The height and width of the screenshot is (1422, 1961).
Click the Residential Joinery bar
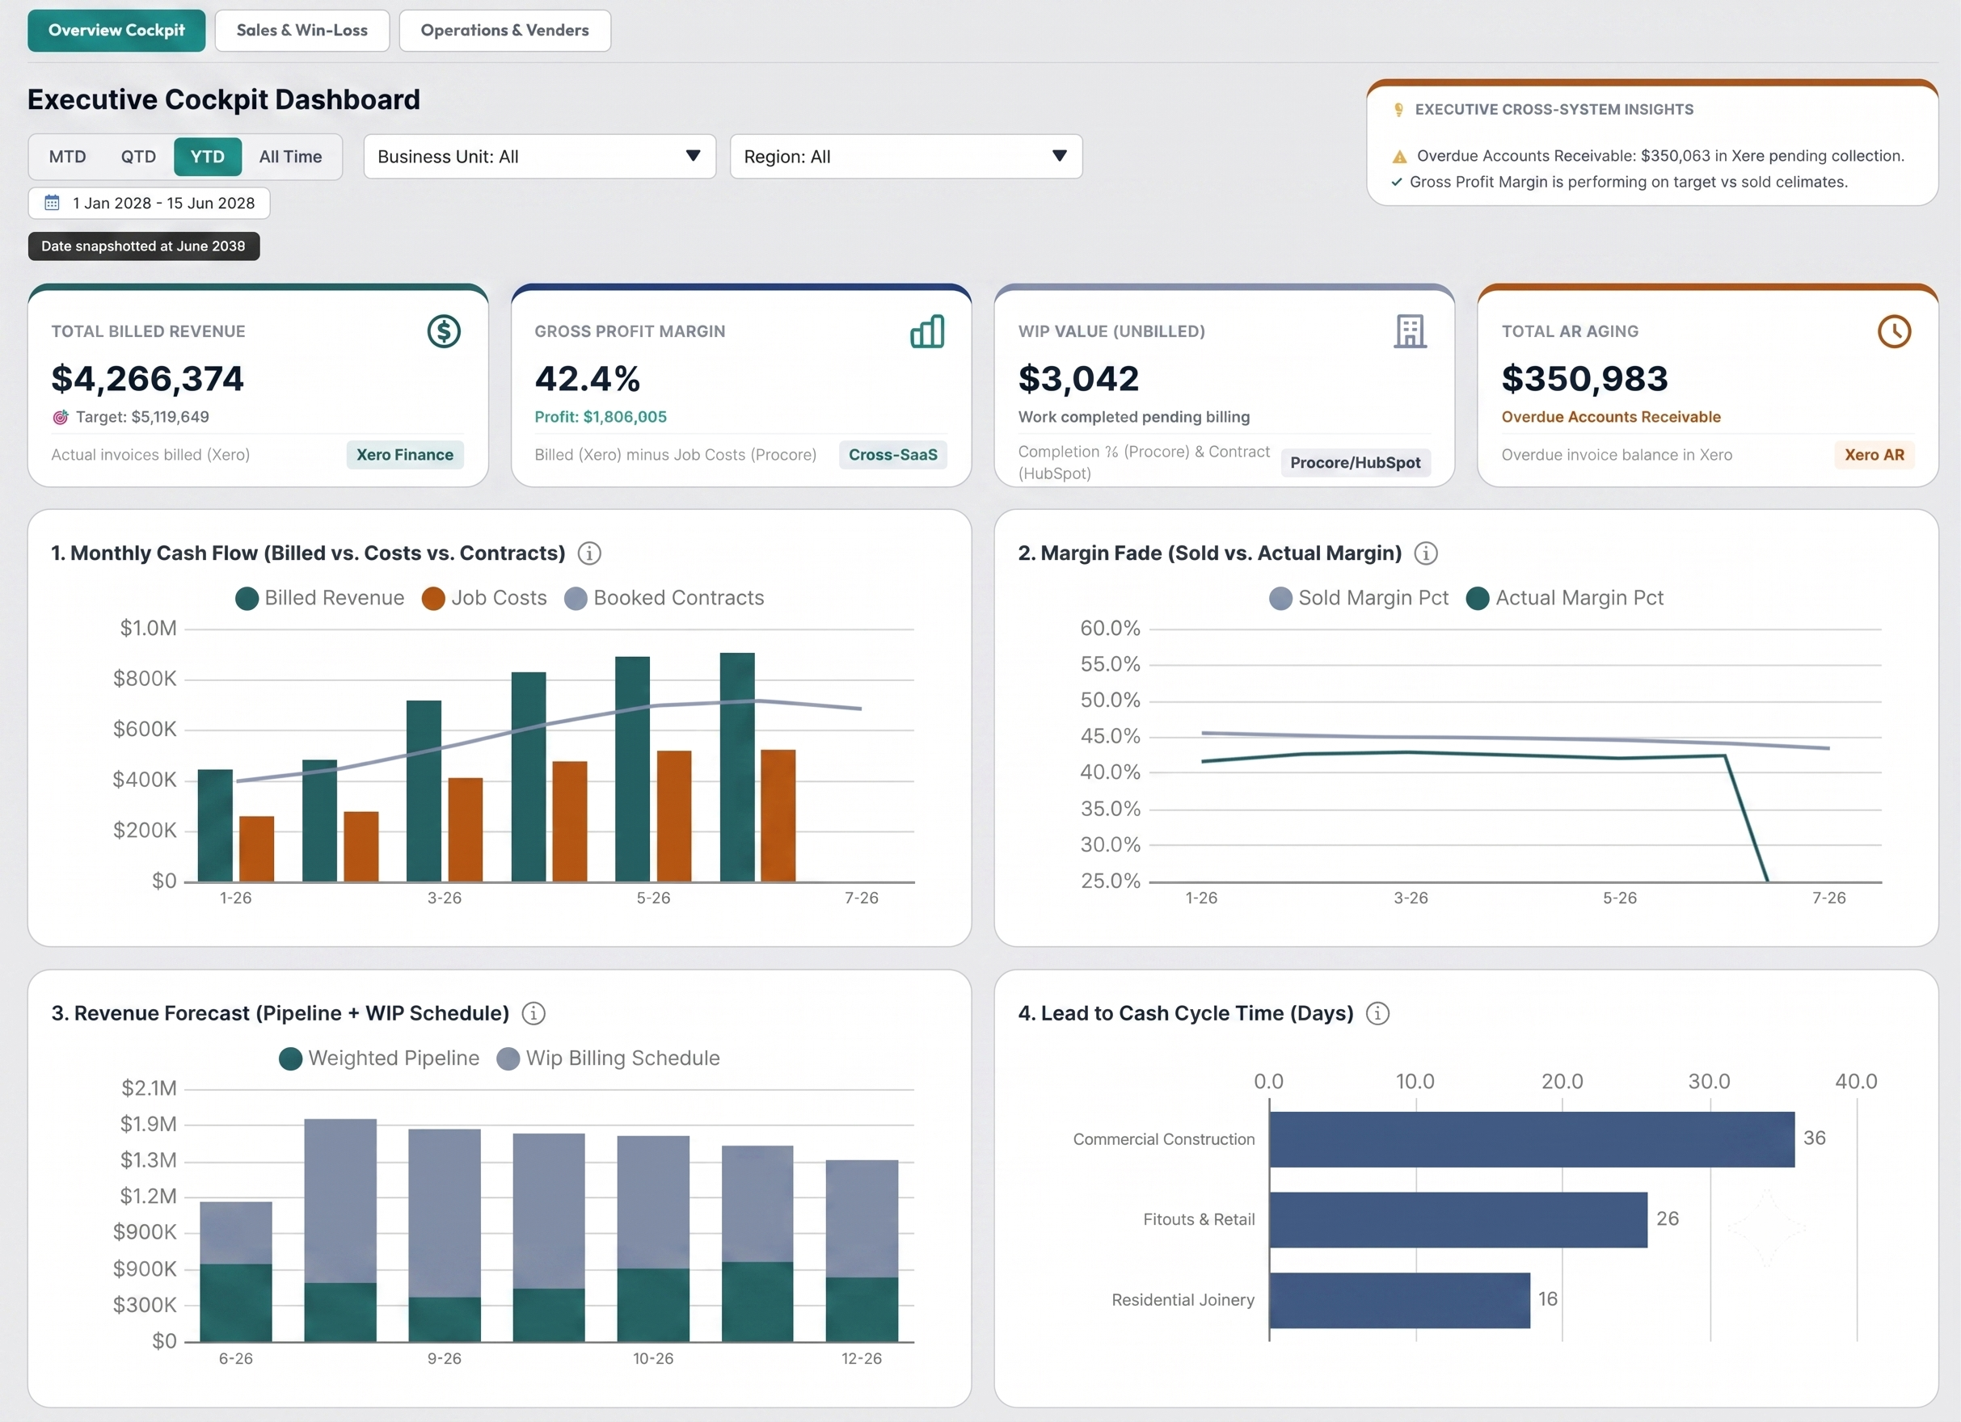(1400, 1300)
